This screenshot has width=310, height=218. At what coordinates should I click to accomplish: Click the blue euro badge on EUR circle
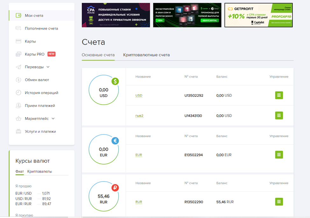coord(115,141)
